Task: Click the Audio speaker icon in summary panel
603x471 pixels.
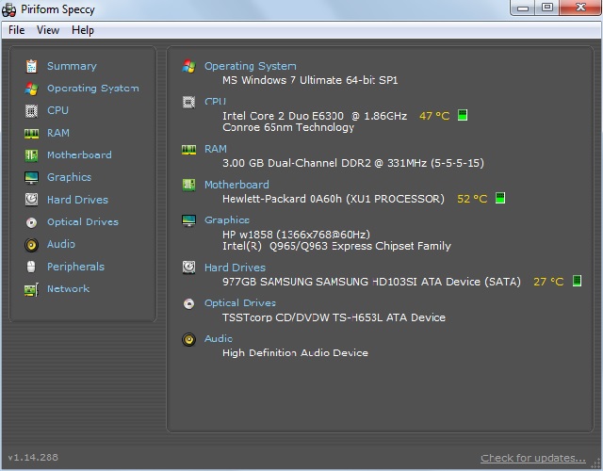Action: (x=188, y=339)
